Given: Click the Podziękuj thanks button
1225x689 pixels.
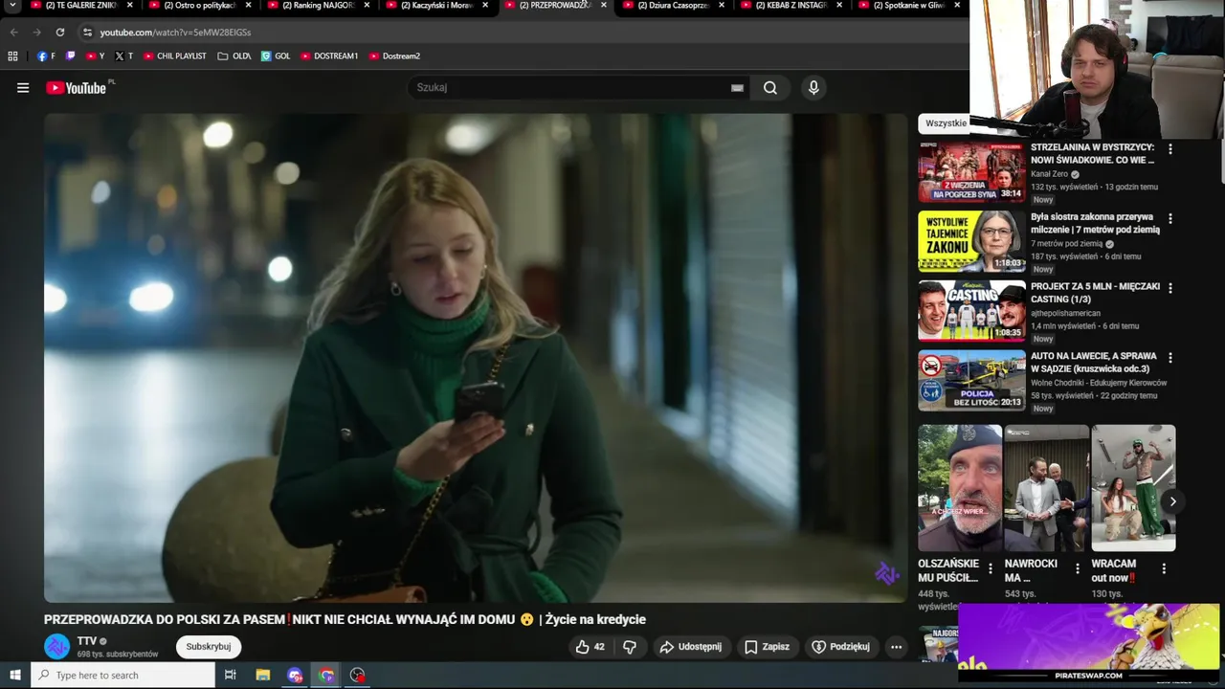Looking at the screenshot, I should pyautogui.click(x=840, y=647).
